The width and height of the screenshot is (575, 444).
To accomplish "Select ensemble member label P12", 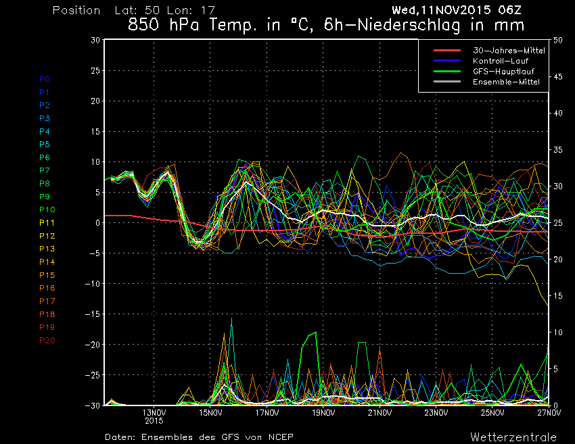I will tap(47, 236).
